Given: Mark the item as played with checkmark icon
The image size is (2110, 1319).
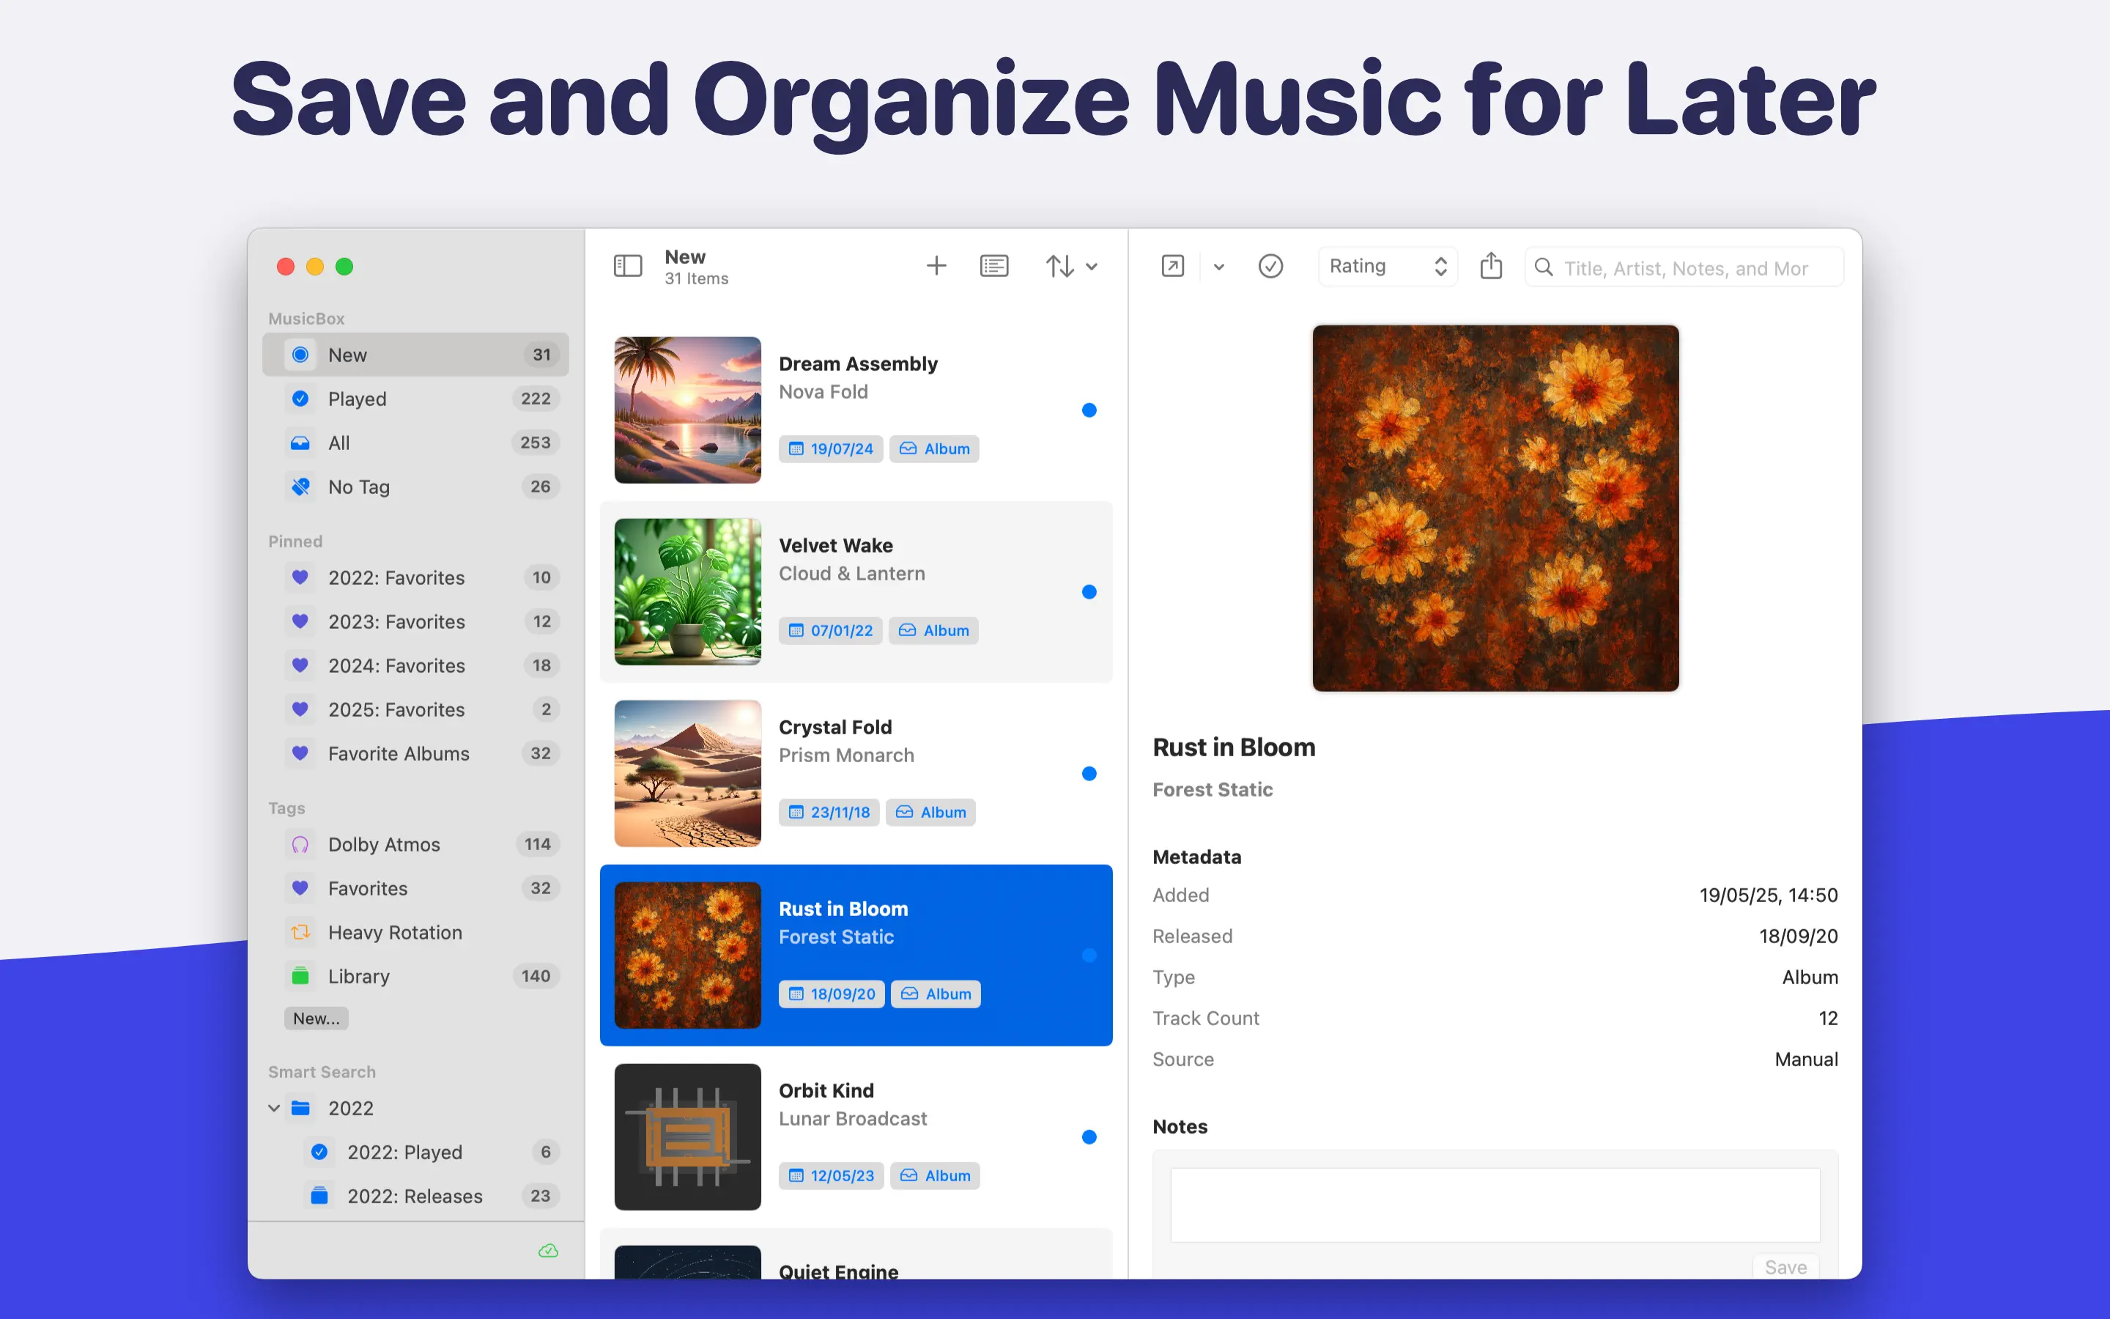Looking at the screenshot, I should 1270,266.
